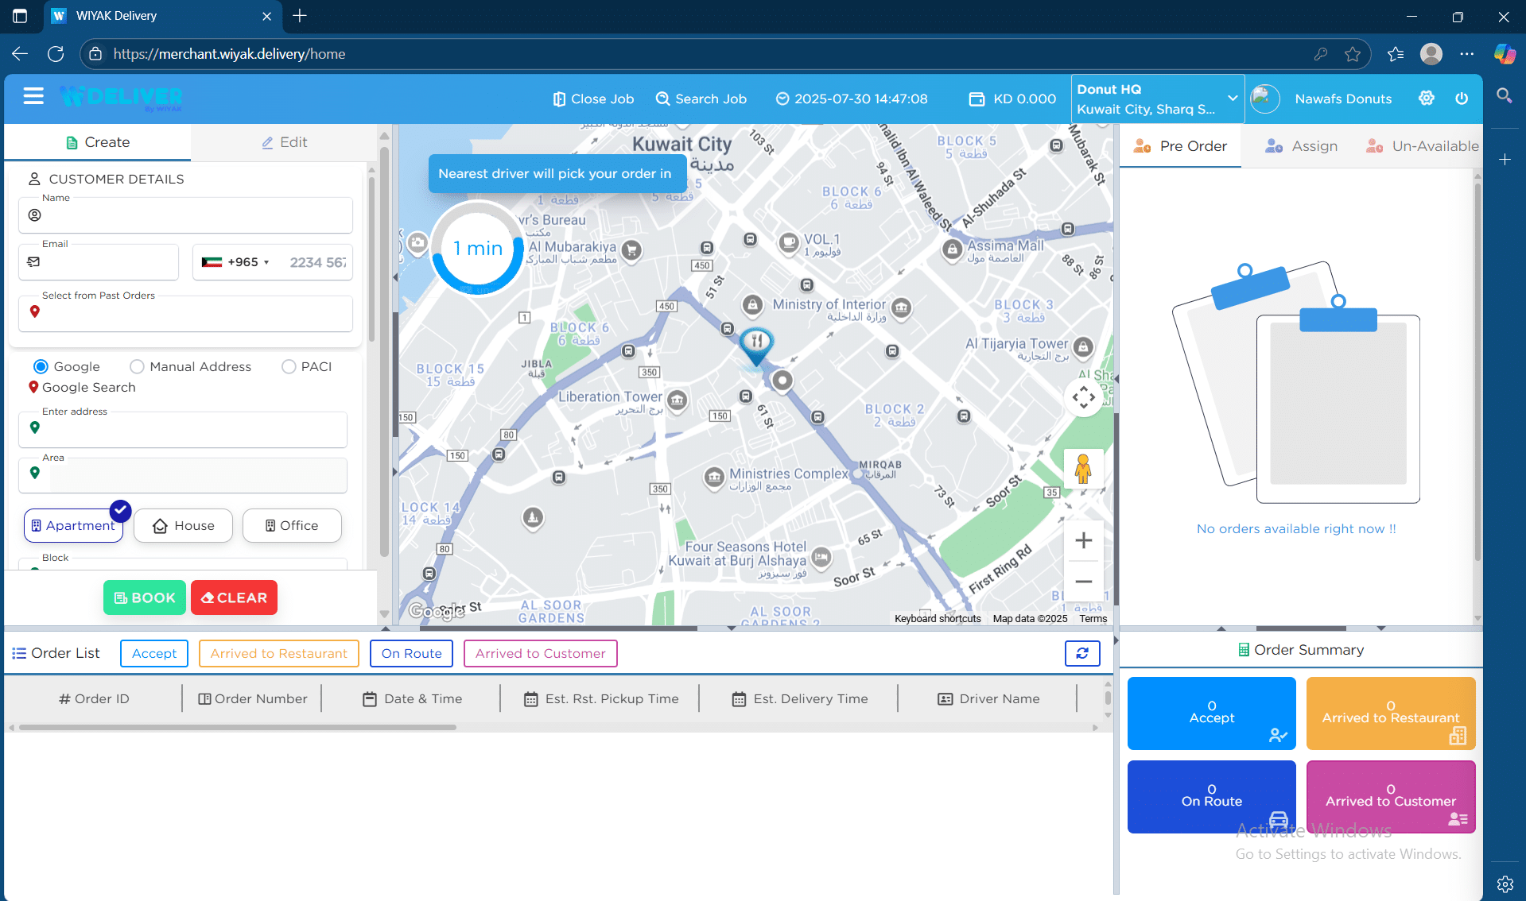Viewport: 1526px width, 901px height.
Task: Open the hamburger sidebar menu
Action: (33, 97)
